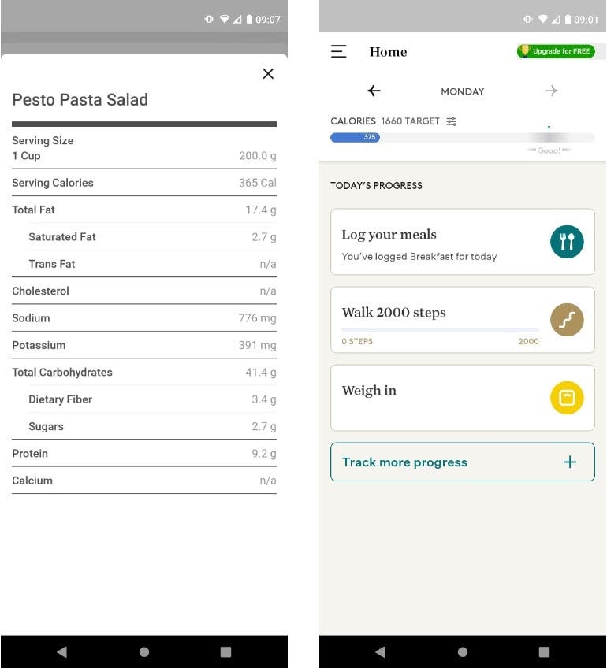Tap the Upgrade for FREE button
Screen dimensions: 607x668
click(556, 51)
